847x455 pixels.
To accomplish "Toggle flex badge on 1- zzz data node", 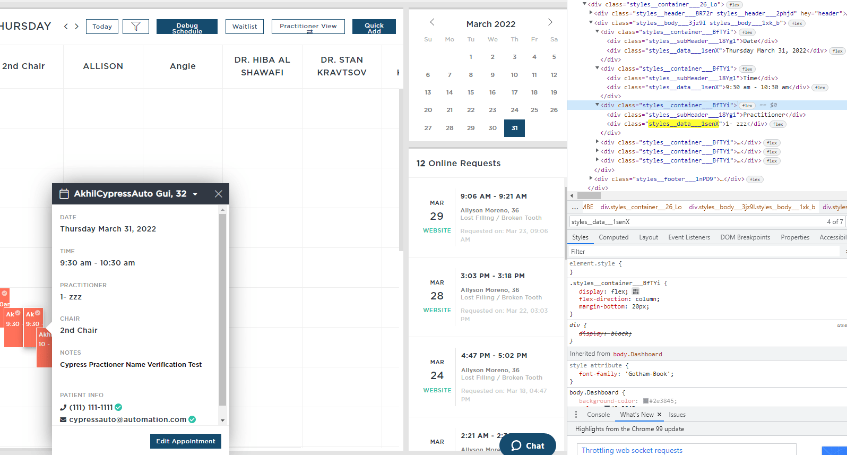I will [x=778, y=124].
